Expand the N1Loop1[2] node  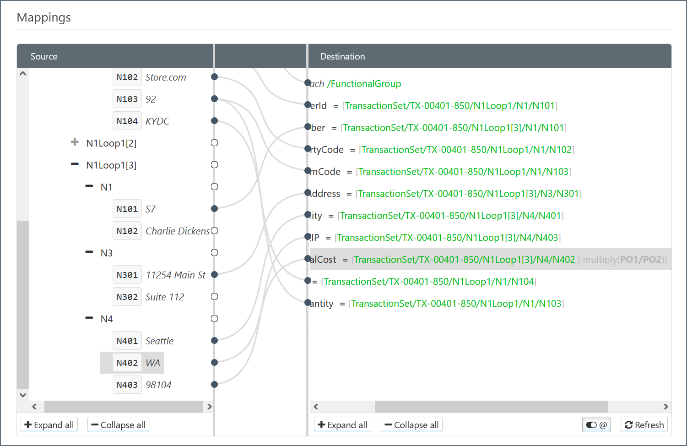(x=75, y=142)
